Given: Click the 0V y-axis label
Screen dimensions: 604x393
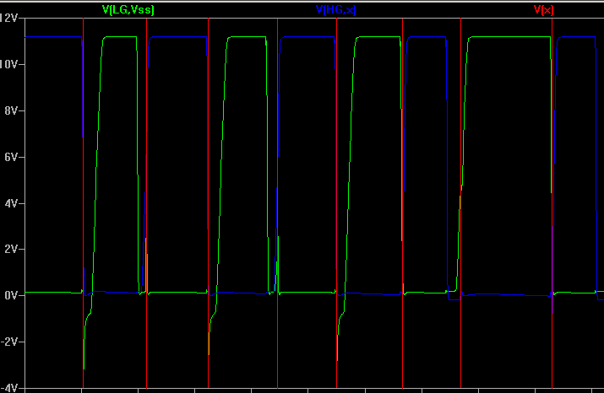Looking at the screenshot, I should [x=11, y=295].
